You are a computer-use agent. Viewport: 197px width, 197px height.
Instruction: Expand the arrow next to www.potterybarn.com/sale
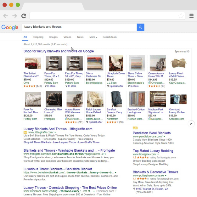tap(166, 176)
